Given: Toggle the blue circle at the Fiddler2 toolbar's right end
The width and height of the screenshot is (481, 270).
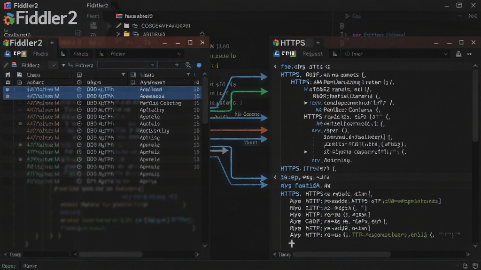Looking at the screenshot, I should click(199, 65).
